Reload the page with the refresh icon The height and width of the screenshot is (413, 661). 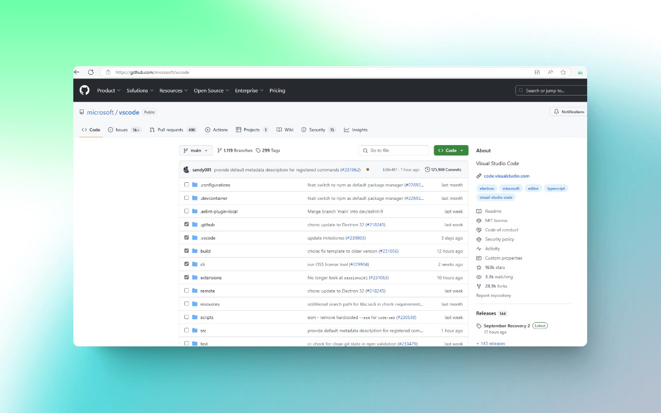pyautogui.click(x=91, y=72)
